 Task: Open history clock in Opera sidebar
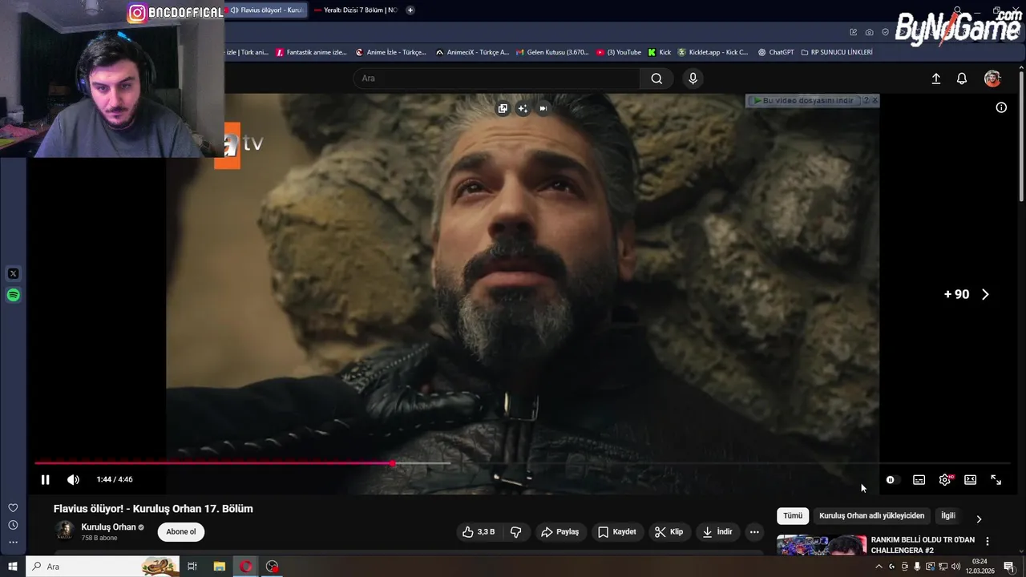pyautogui.click(x=13, y=525)
